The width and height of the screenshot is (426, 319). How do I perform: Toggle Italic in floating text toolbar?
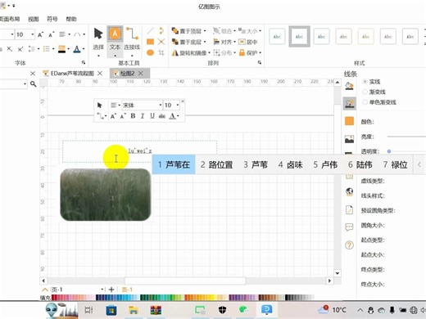pos(143,116)
